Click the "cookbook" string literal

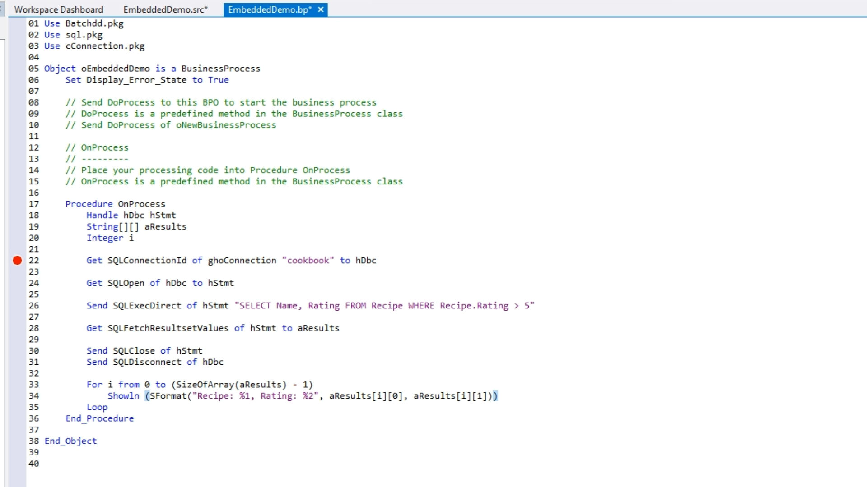[x=308, y=260]
